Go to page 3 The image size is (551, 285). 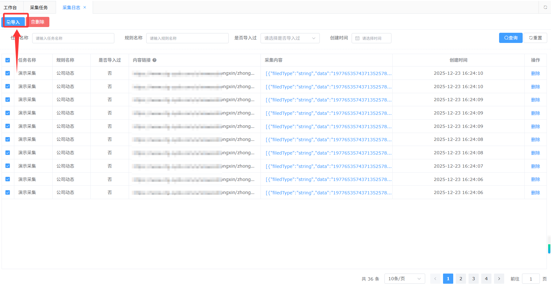click(x=474, y=279)
